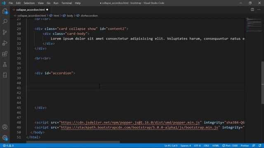The width and height of the screenshot is (264, 148).
Task: Select the collapse_accordion.html editor tab
Action: (30, 10)
